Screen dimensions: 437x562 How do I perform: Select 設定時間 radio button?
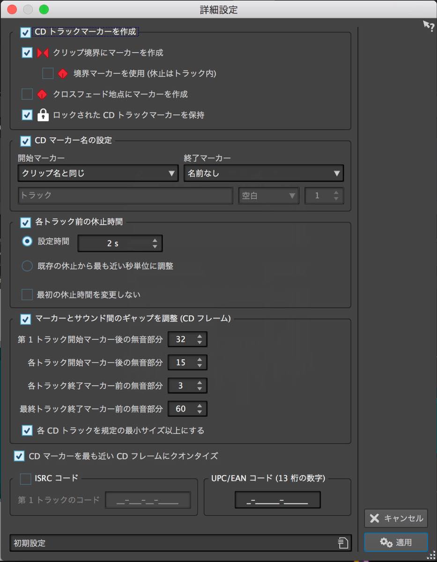coord(27,242)
